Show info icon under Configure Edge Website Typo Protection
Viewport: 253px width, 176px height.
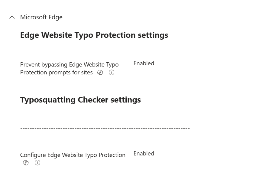(37, 163)
